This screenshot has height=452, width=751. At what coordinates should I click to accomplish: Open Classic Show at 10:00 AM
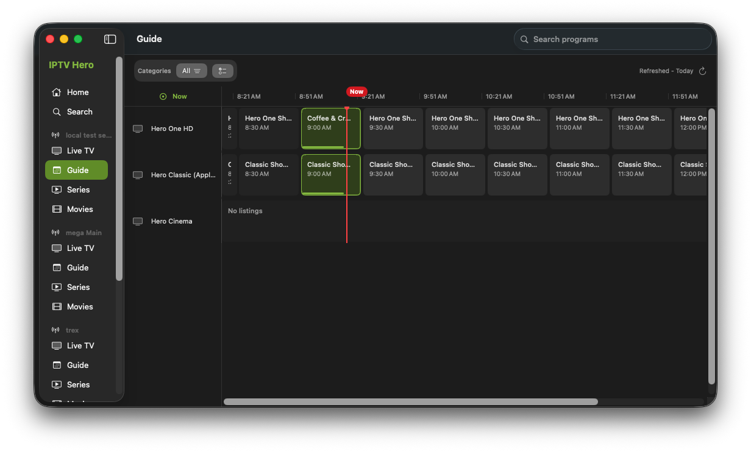(455, 175)
